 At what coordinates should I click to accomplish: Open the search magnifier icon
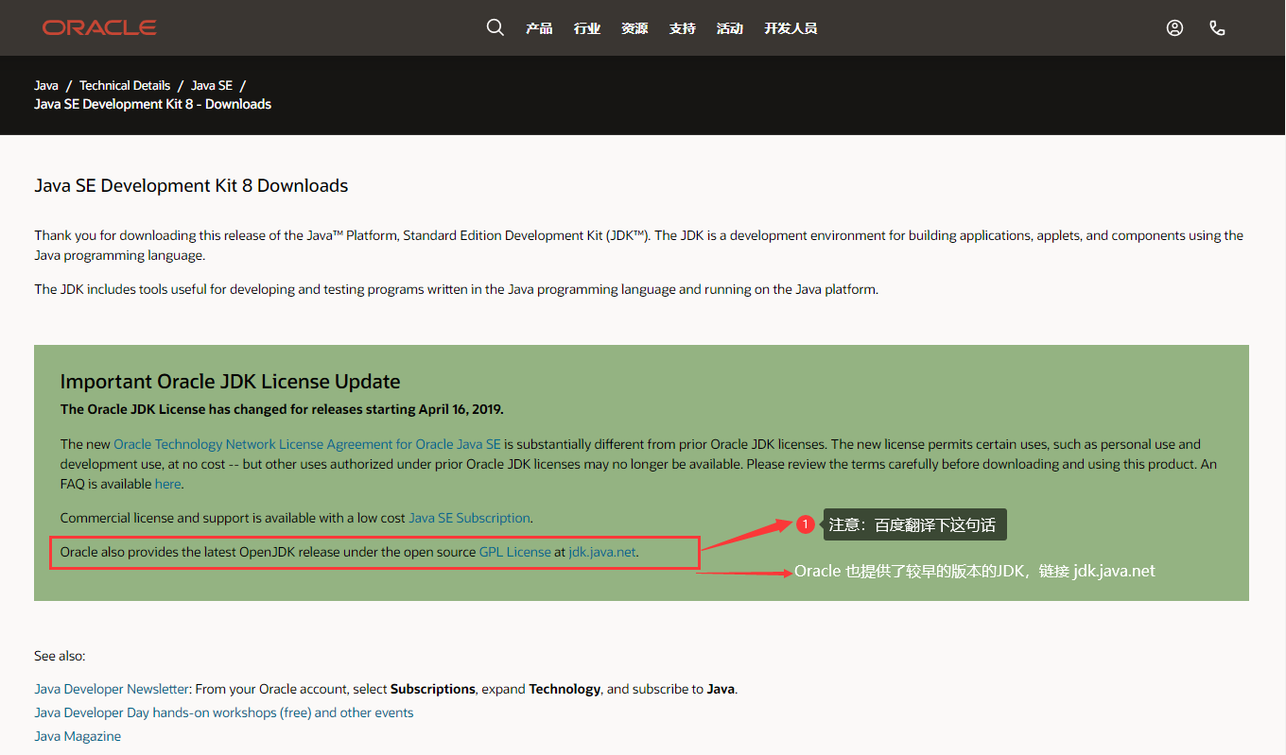point(495,27)
